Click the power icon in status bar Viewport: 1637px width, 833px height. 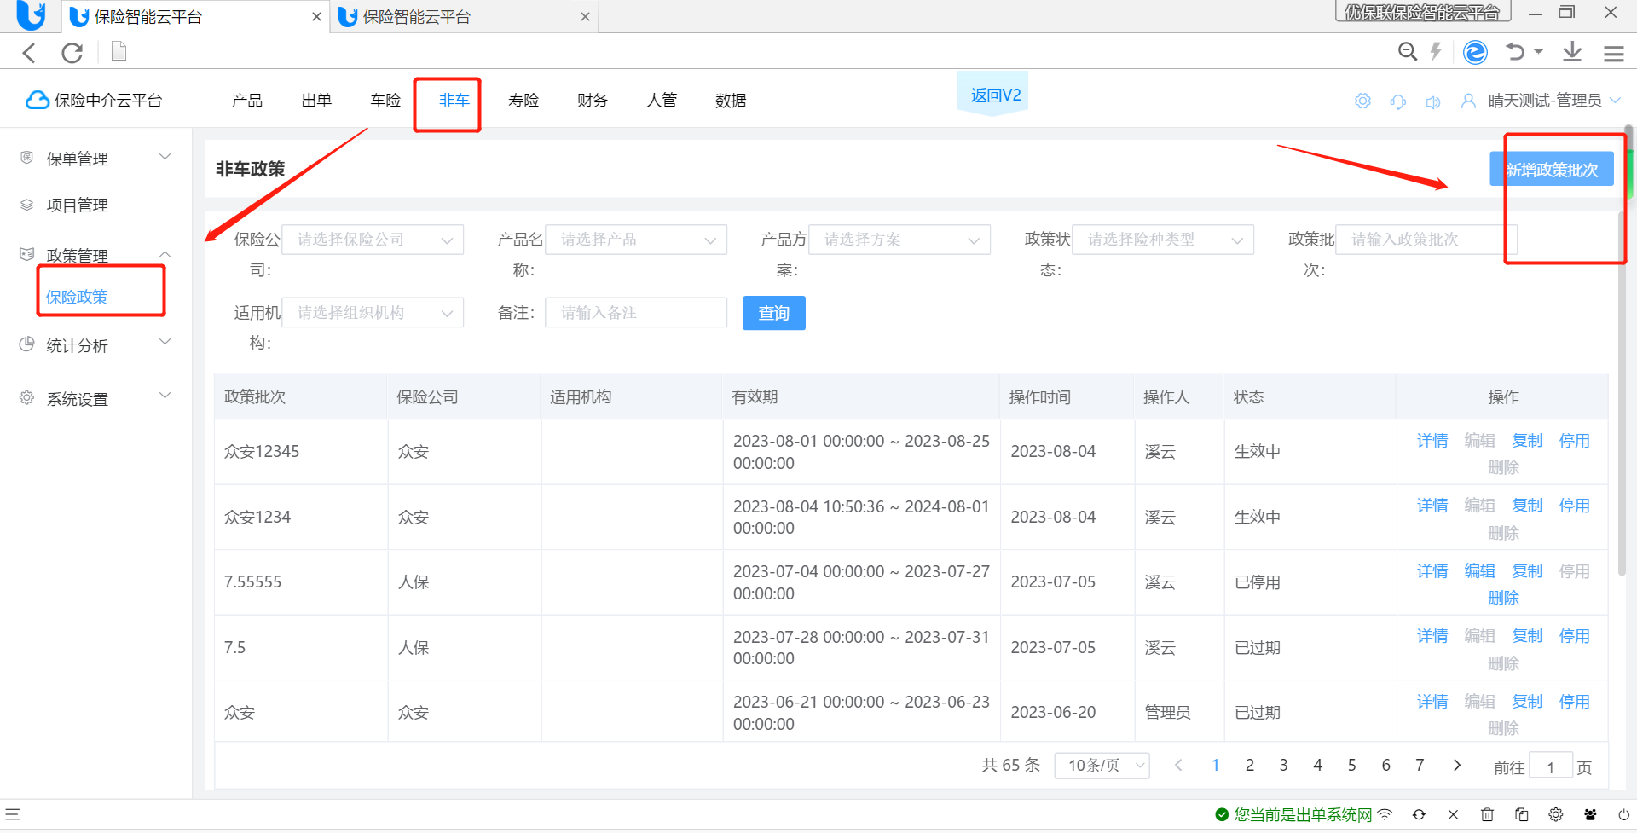(1624, 814)
